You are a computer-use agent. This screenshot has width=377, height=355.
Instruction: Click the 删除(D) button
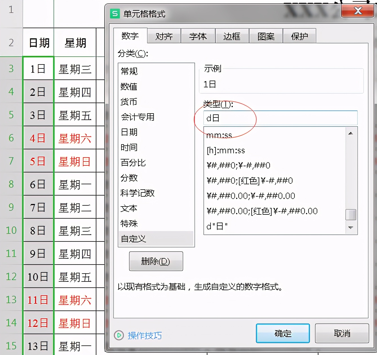[x=156, y=261]
